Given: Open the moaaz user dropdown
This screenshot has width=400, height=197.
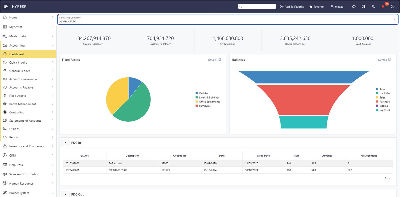Looking at the screenshot, I should tap(338, 6).
